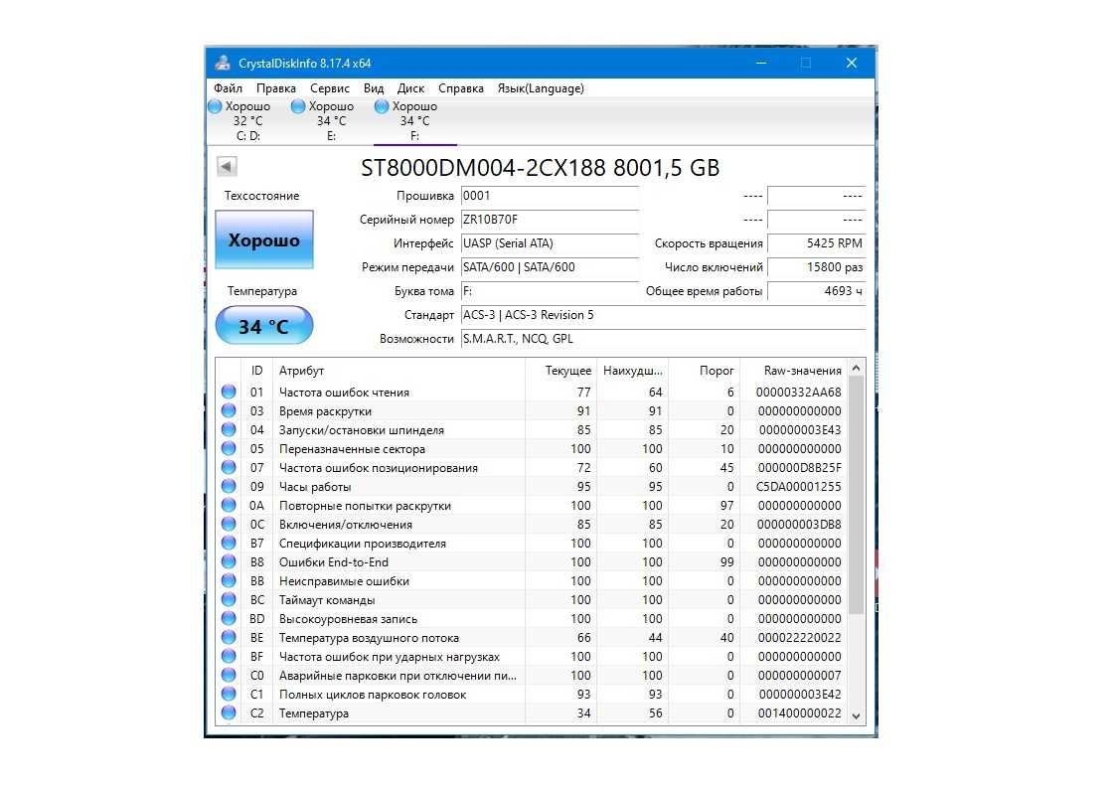This screenshot has width=1116, height=789.
Task: Select disk C: D: tab at 32 °C
Action: tap(247, 121)
